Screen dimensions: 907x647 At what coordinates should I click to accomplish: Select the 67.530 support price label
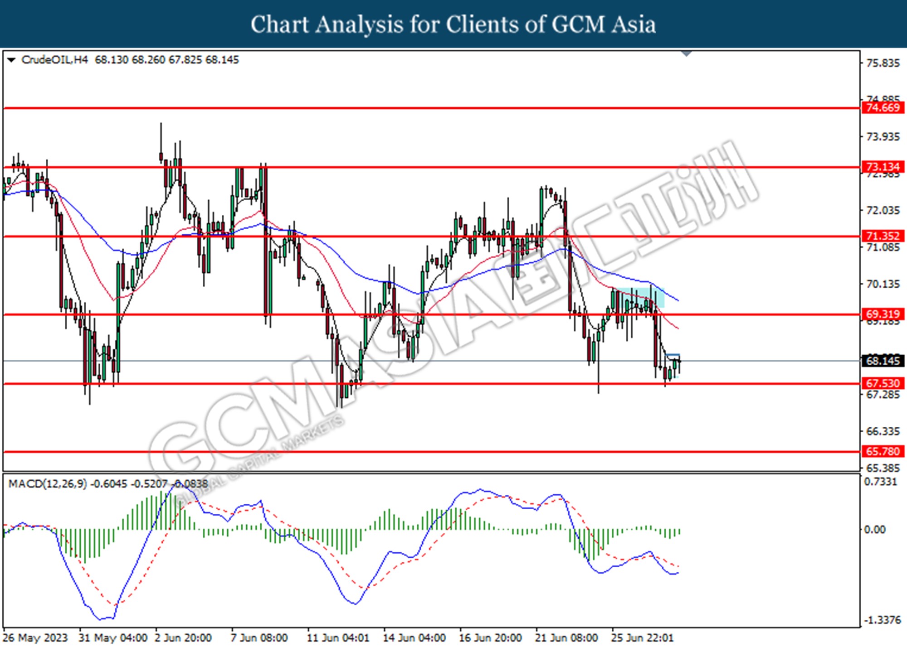(x=883, y=383)
